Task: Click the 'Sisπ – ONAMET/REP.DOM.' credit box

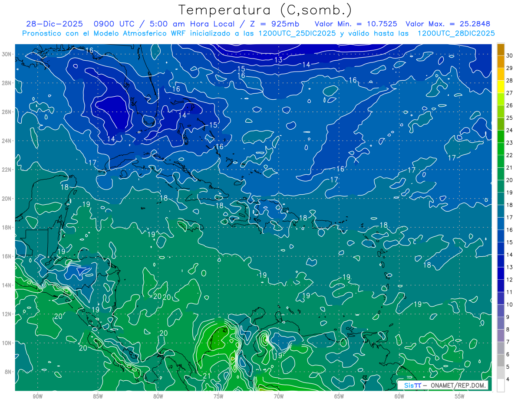Action: pos(442,385)
